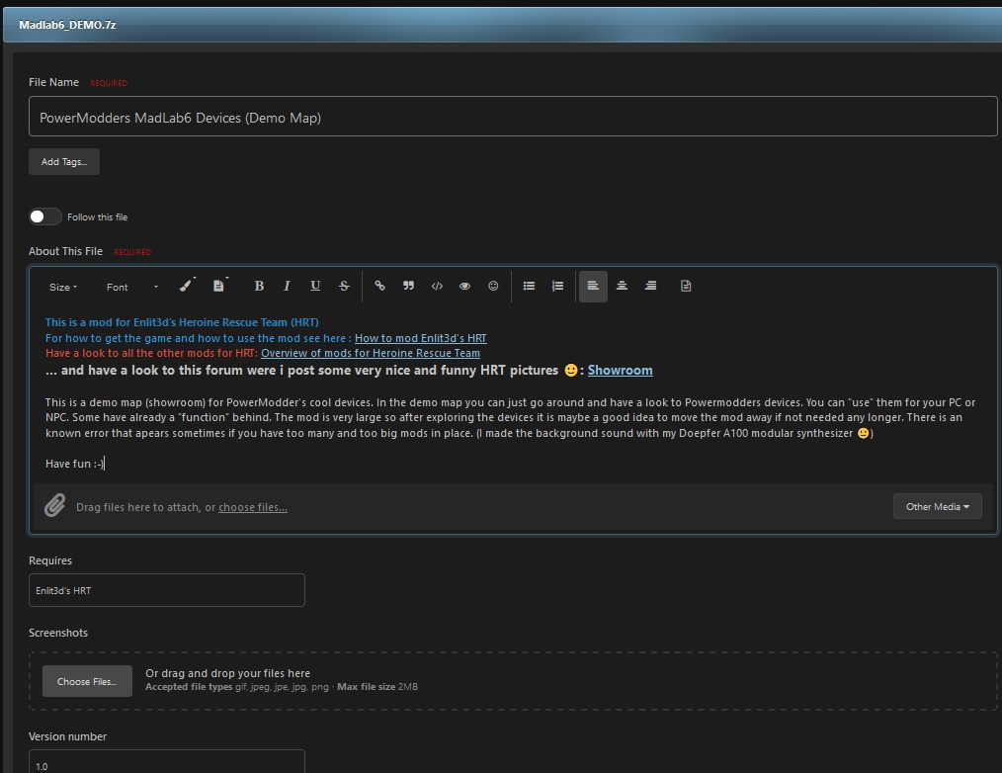1002x773 pixels.
Task: Open the background color page tool
Action: point(219,285)
